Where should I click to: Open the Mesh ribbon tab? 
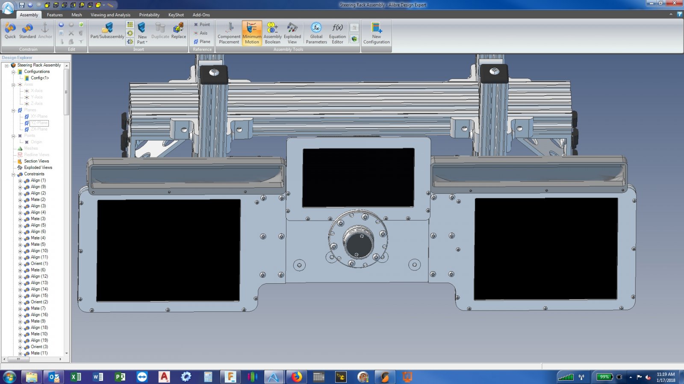[77, 15]
